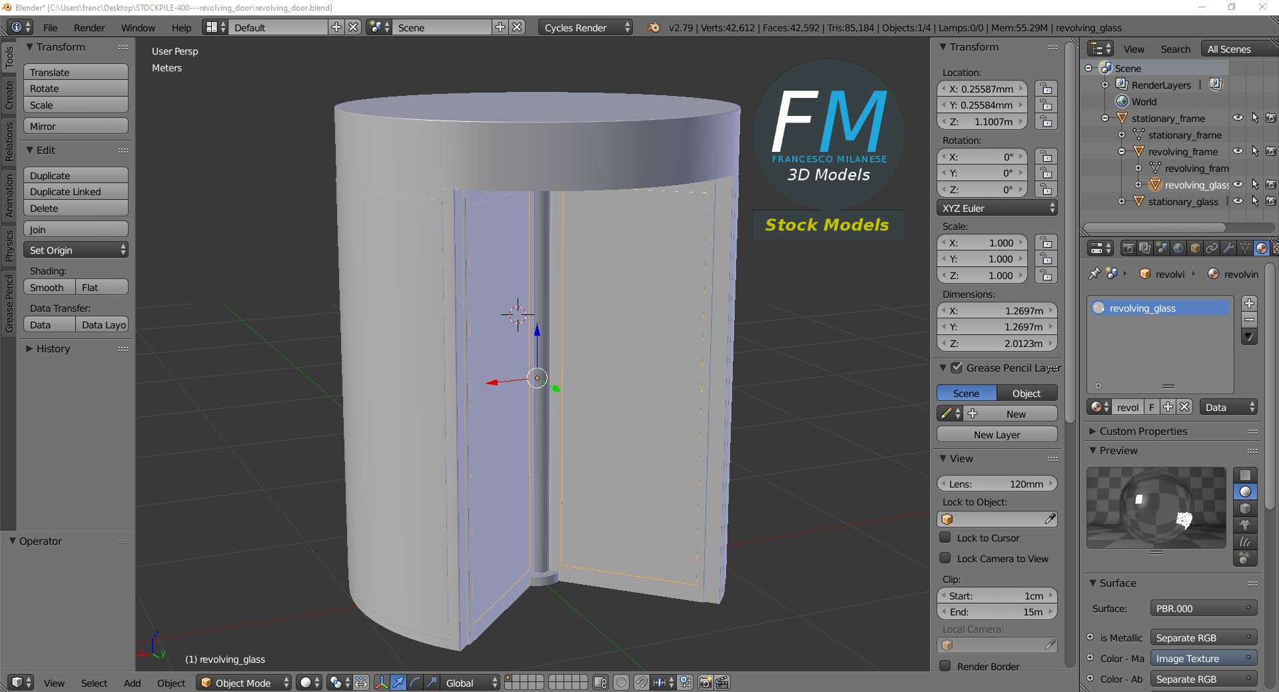Hide stationary_frame with its eye icon
The image size is (1279, 692).
point(1238,118)
